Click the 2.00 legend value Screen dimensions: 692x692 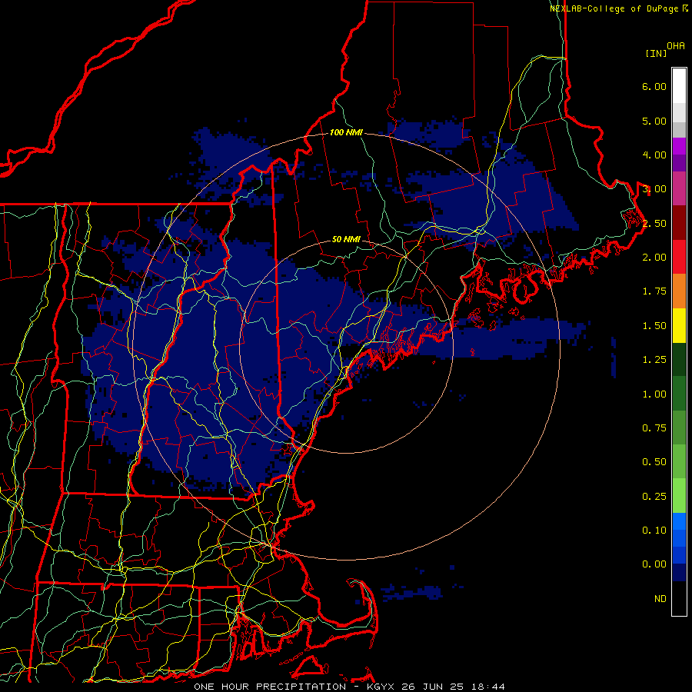tap(654, 258)
